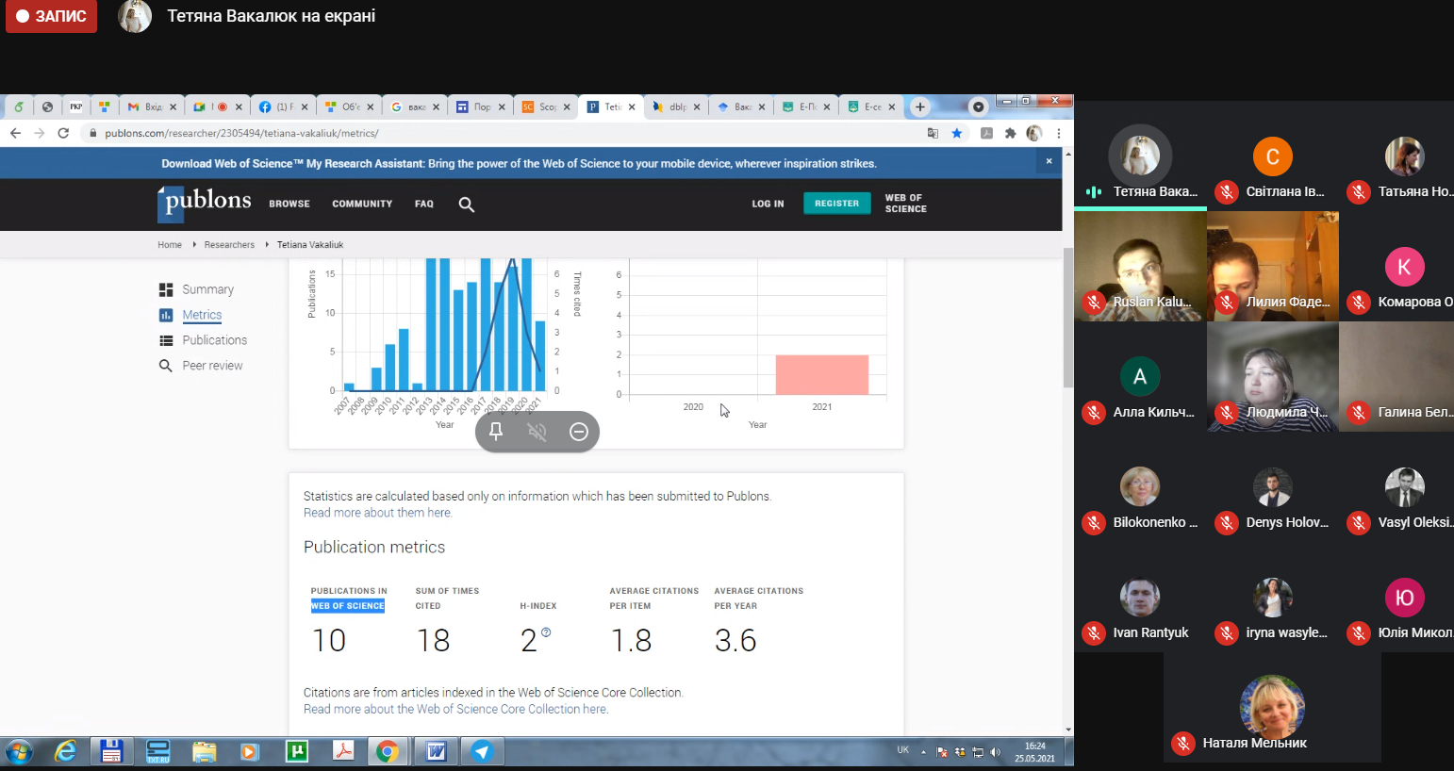Viewport: 1454px width, 771px height.
Task: Click the Chrome profile avatar icon
Action: pos(1034,133)
